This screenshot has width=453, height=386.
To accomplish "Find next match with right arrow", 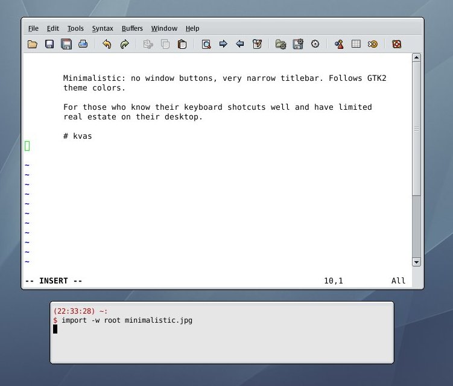I will tap(223, 44).
